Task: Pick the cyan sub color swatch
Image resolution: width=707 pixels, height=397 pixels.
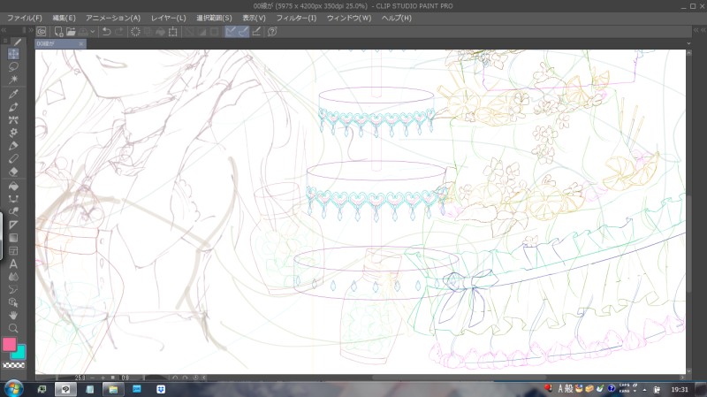Action: 19,352
